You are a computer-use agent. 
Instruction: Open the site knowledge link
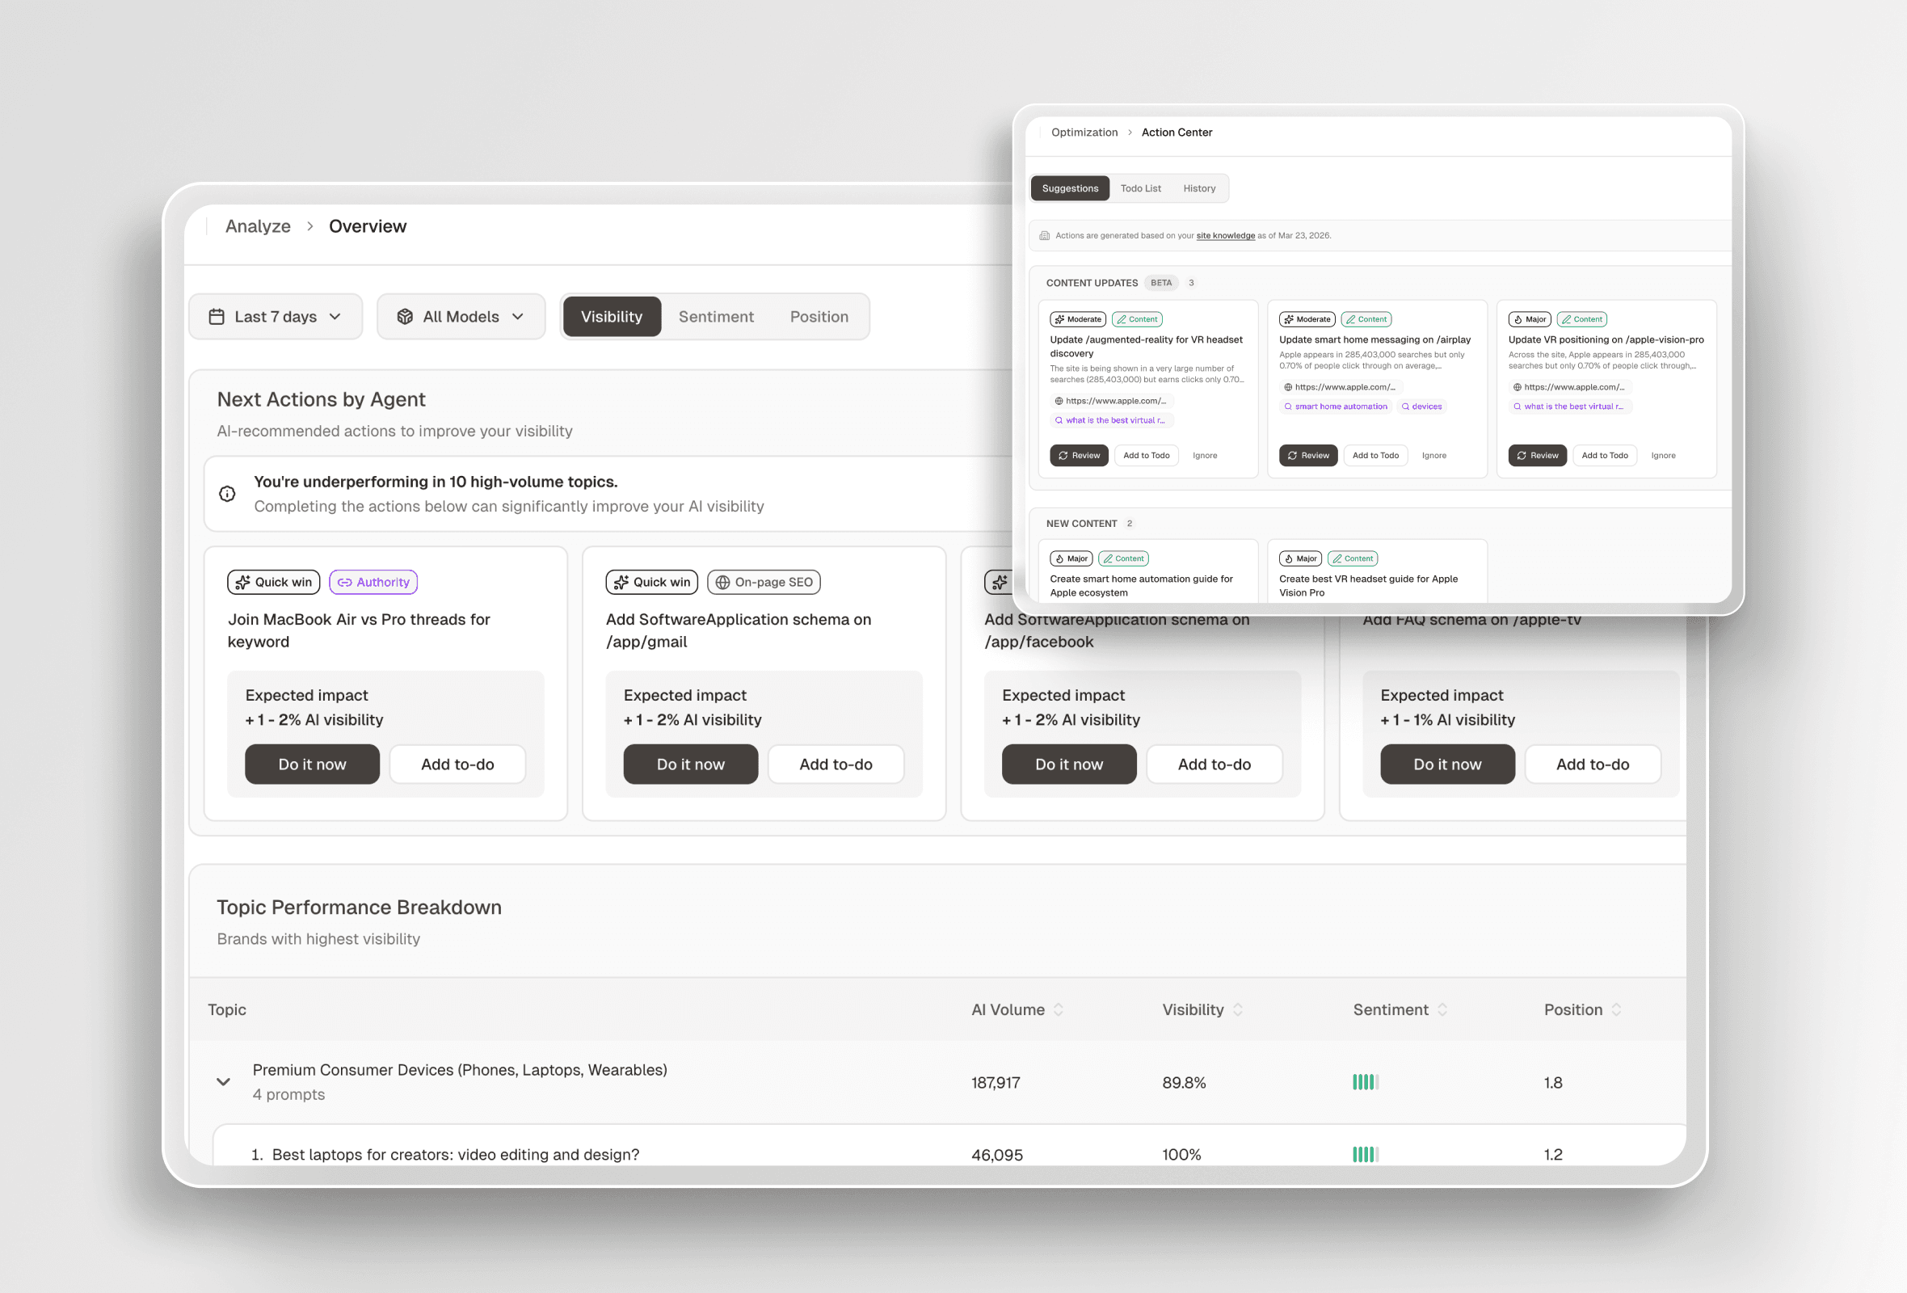pyautogui.click(x=1226, y=235)
